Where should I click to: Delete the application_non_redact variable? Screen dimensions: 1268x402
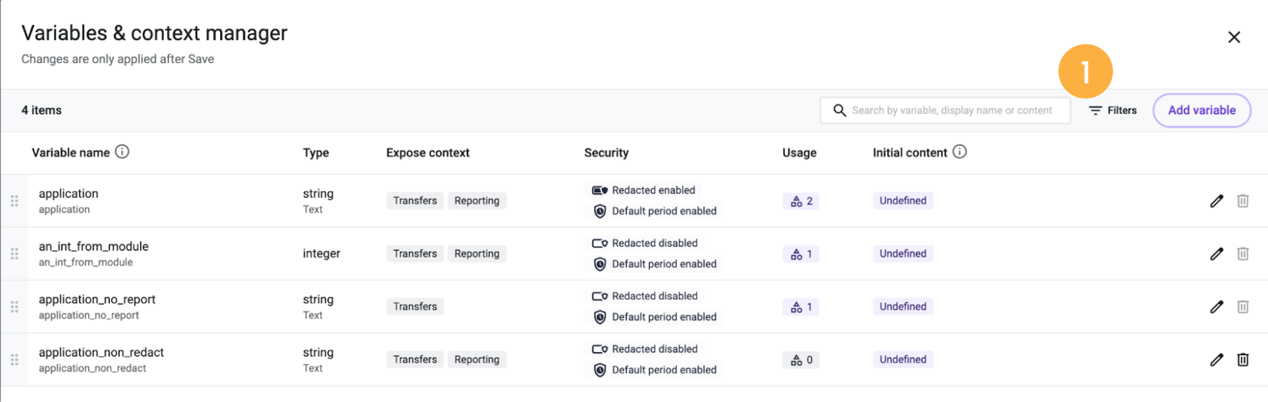(x=1243, y=359)
